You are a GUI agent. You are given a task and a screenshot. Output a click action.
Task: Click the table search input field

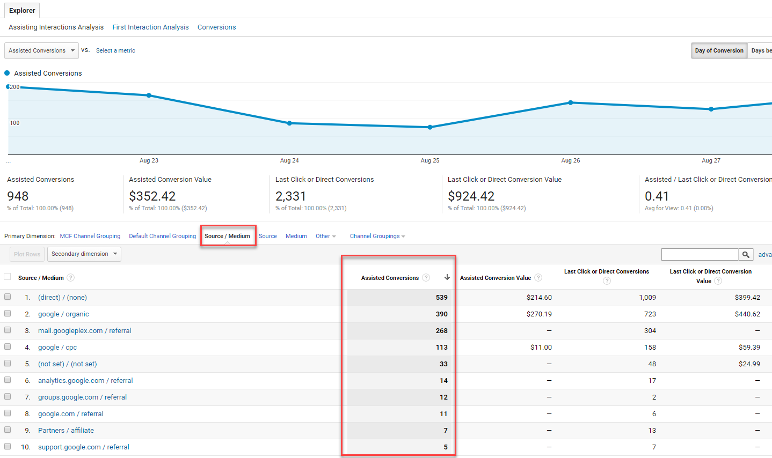700,254
